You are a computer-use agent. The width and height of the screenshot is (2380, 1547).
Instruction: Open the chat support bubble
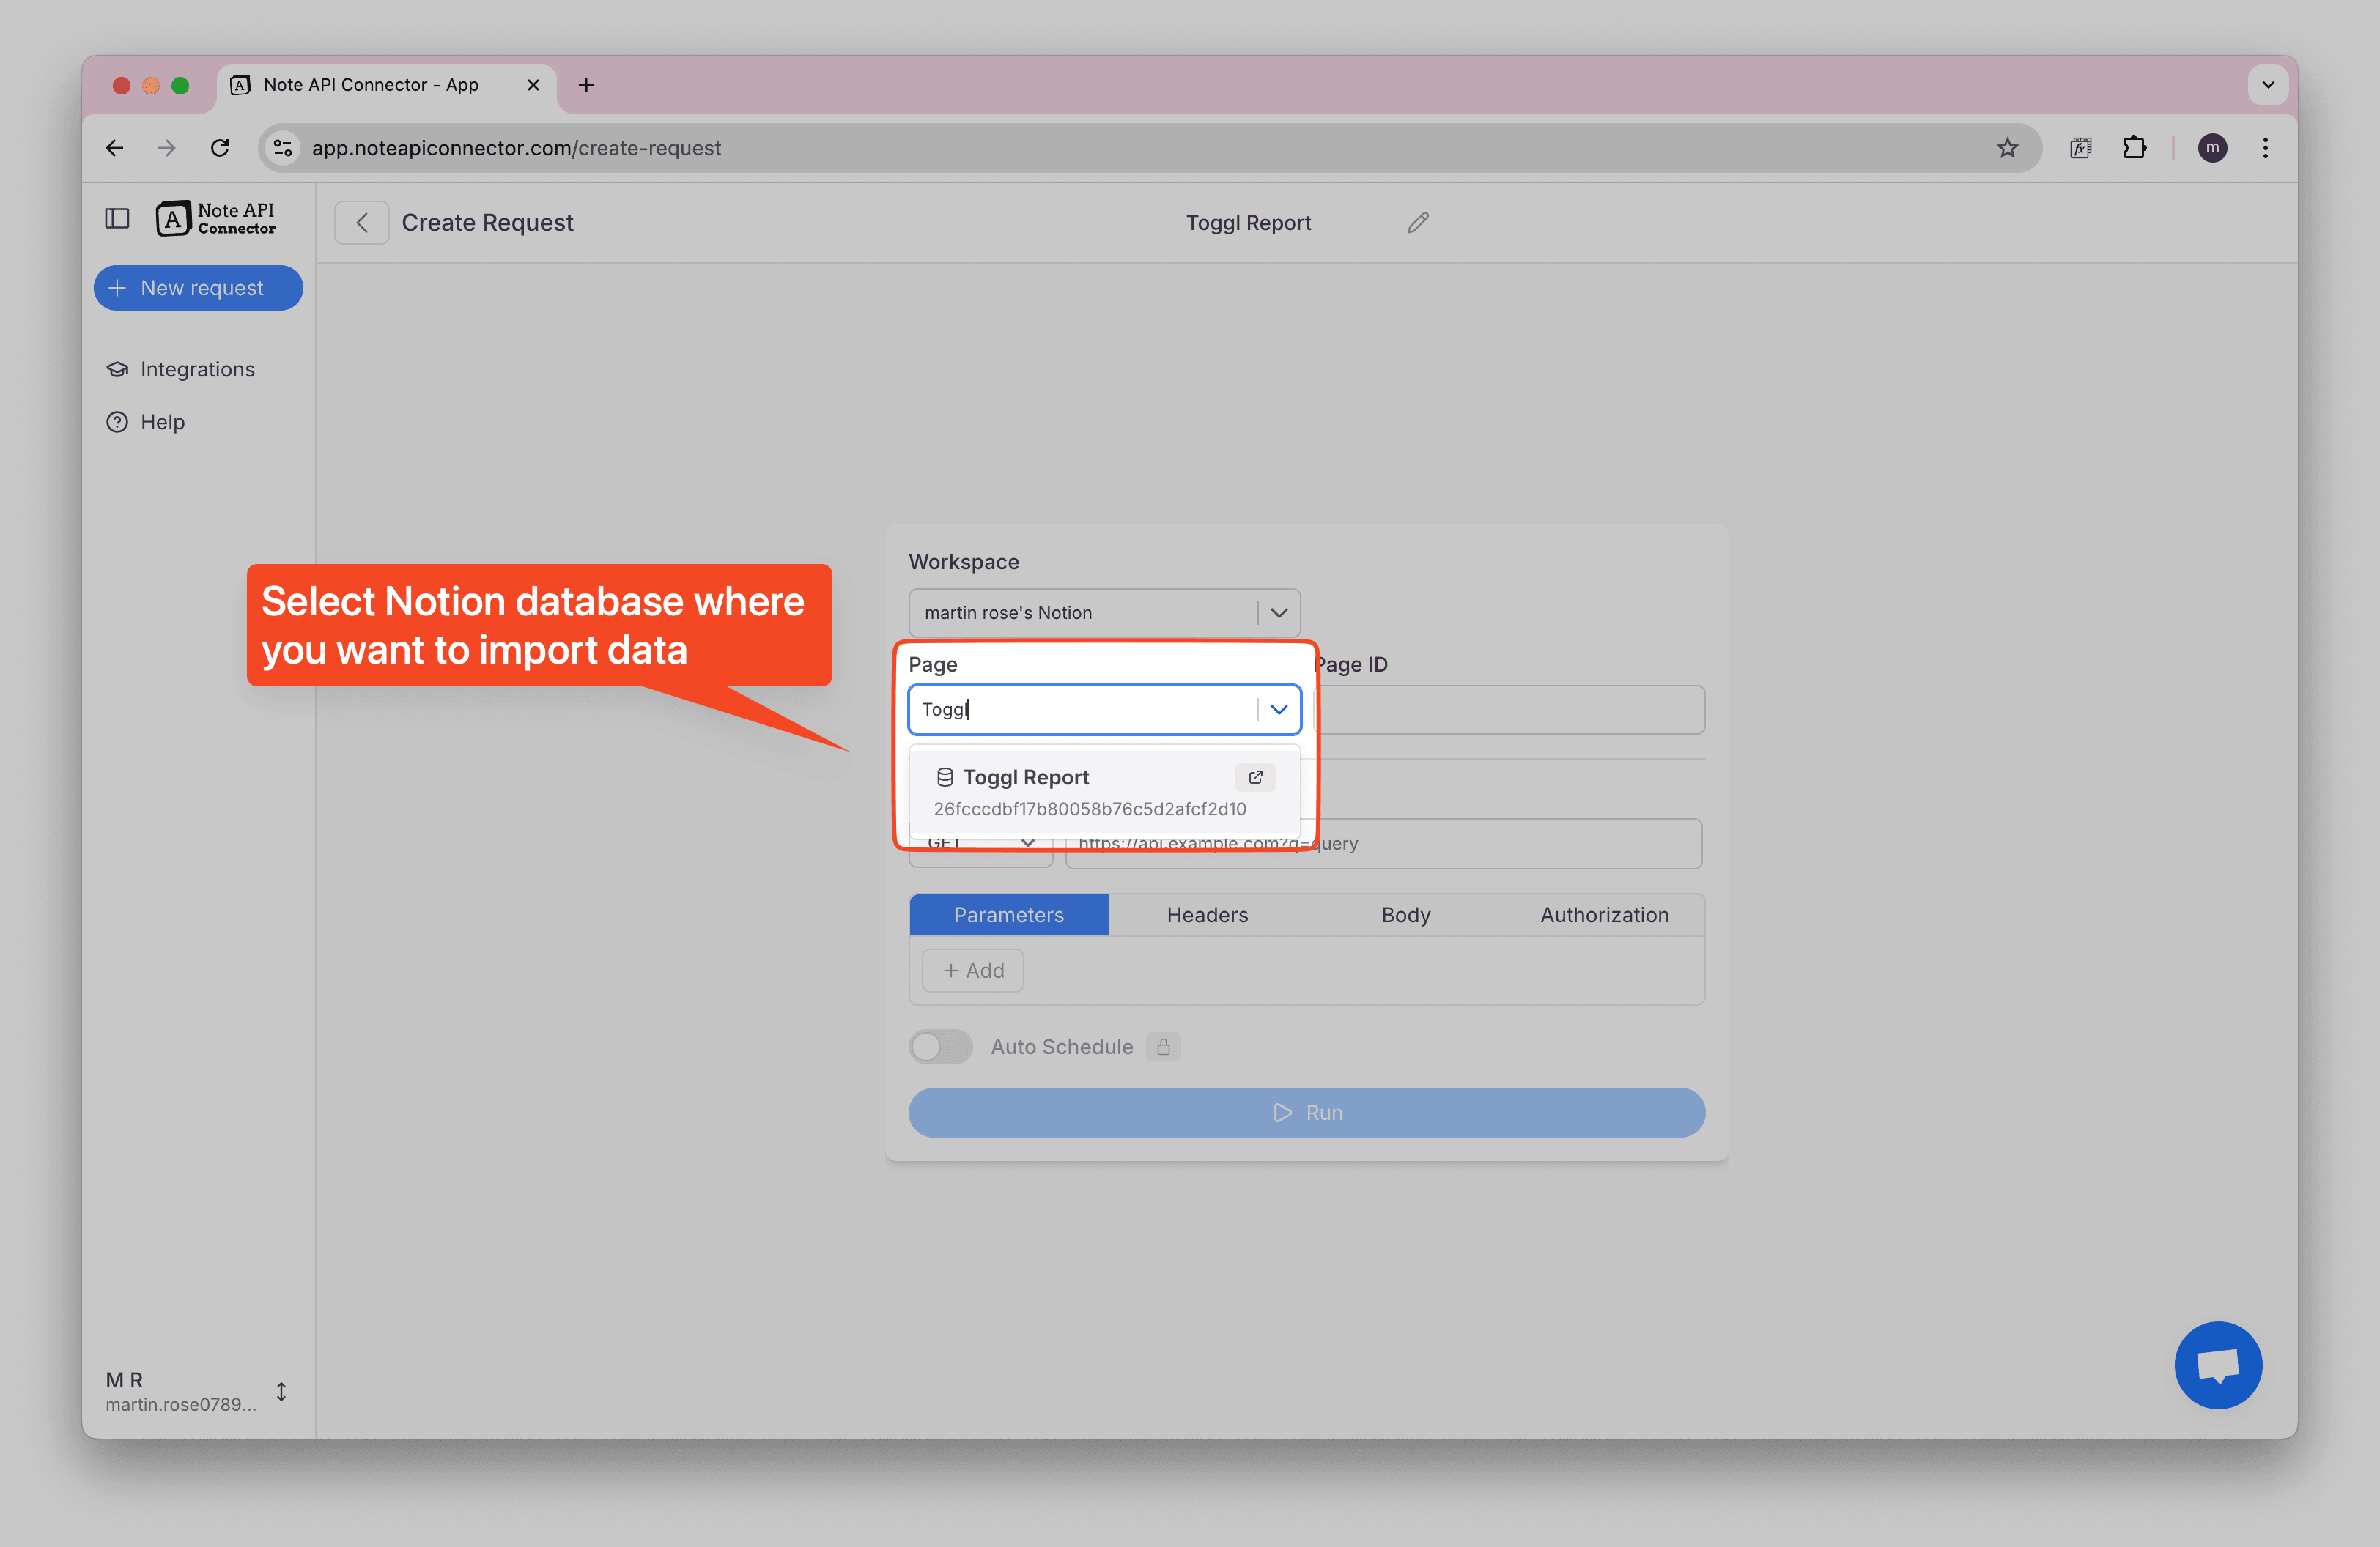point(2217,1364)
